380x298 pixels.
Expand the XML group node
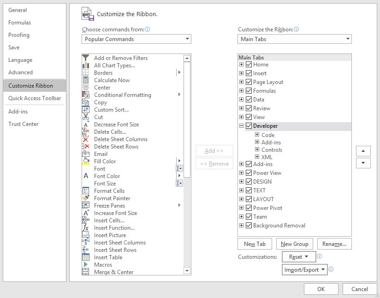pyautogui.click(x=257, y=157)
